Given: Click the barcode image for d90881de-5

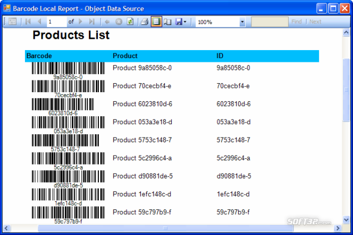Looking at the screenshot, I should point(68,176).
